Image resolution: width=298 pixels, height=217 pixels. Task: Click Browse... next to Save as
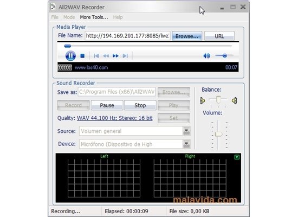coord(174,92)
